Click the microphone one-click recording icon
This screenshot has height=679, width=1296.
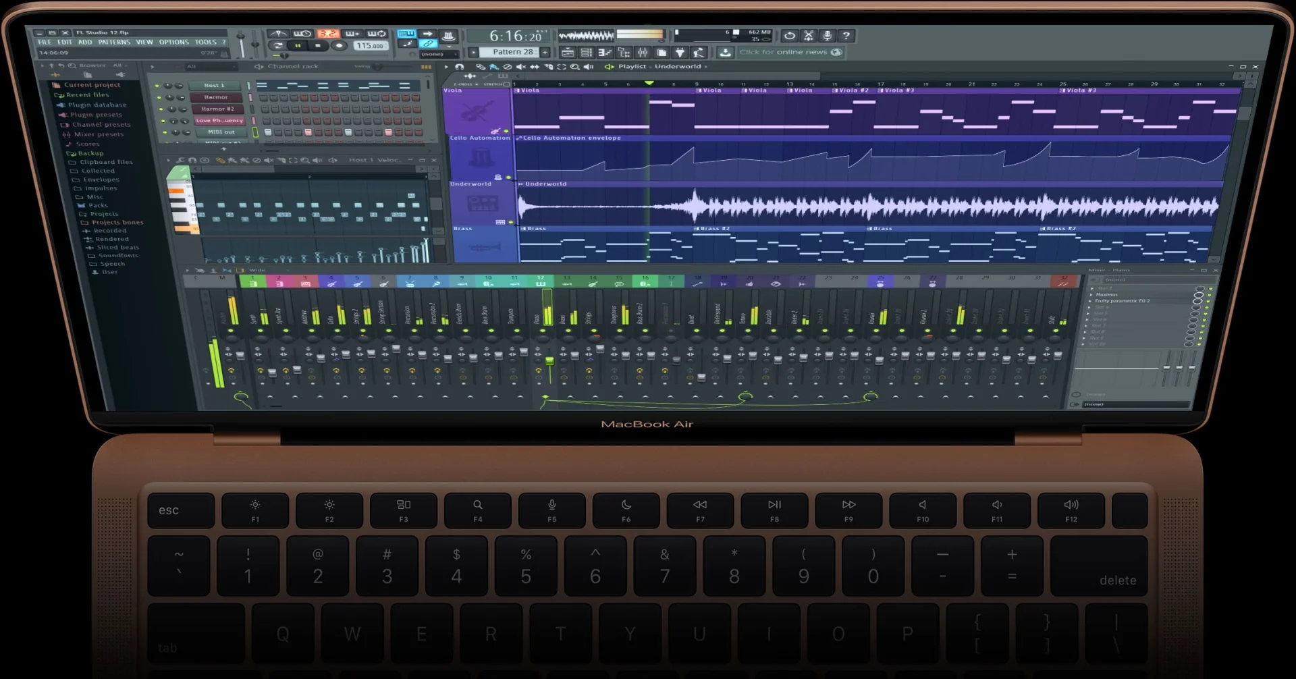pos(828,35)
